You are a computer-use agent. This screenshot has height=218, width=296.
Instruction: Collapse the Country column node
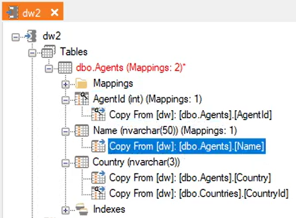click(66, 163)
